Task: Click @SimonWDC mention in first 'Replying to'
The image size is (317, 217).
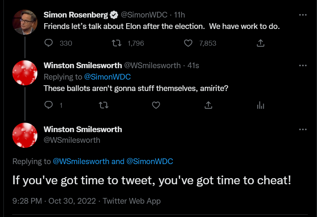Action: 107,77
